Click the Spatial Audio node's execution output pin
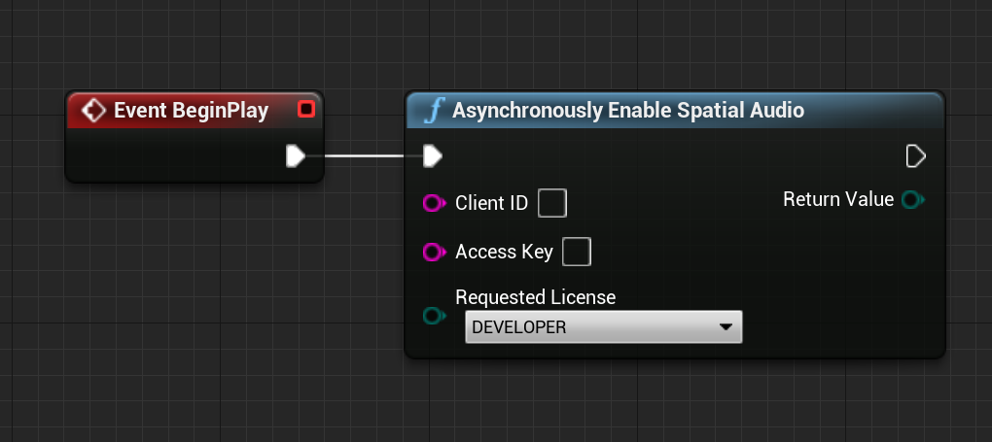 [915, 155]
